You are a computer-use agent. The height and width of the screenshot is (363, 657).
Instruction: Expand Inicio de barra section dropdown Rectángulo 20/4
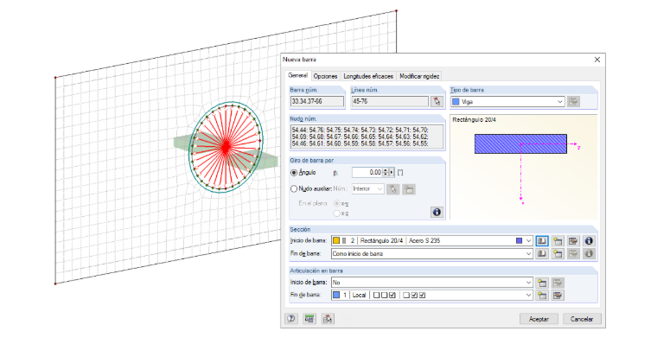[x=528, y=241]
